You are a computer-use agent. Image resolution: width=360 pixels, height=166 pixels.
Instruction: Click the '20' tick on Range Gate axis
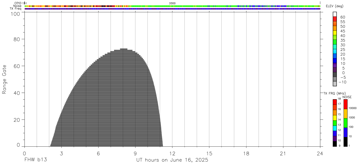pyautogui.click(x=16, y=120)
